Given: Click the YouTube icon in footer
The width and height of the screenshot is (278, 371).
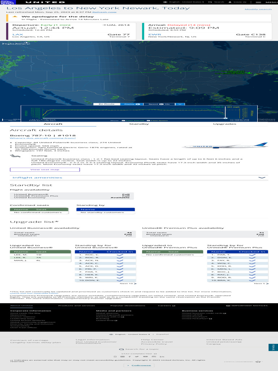Looking at the screenshot, I should tap(146, 357).
